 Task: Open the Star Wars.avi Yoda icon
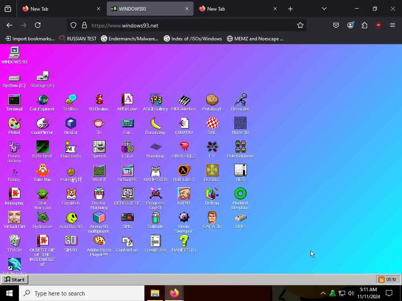(42, 199)
